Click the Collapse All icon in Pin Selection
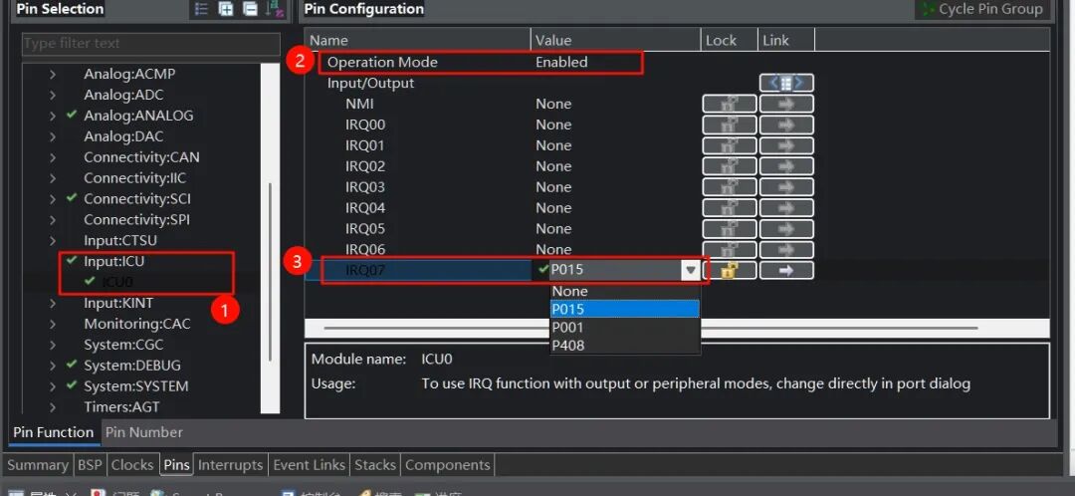 (250, 9)
